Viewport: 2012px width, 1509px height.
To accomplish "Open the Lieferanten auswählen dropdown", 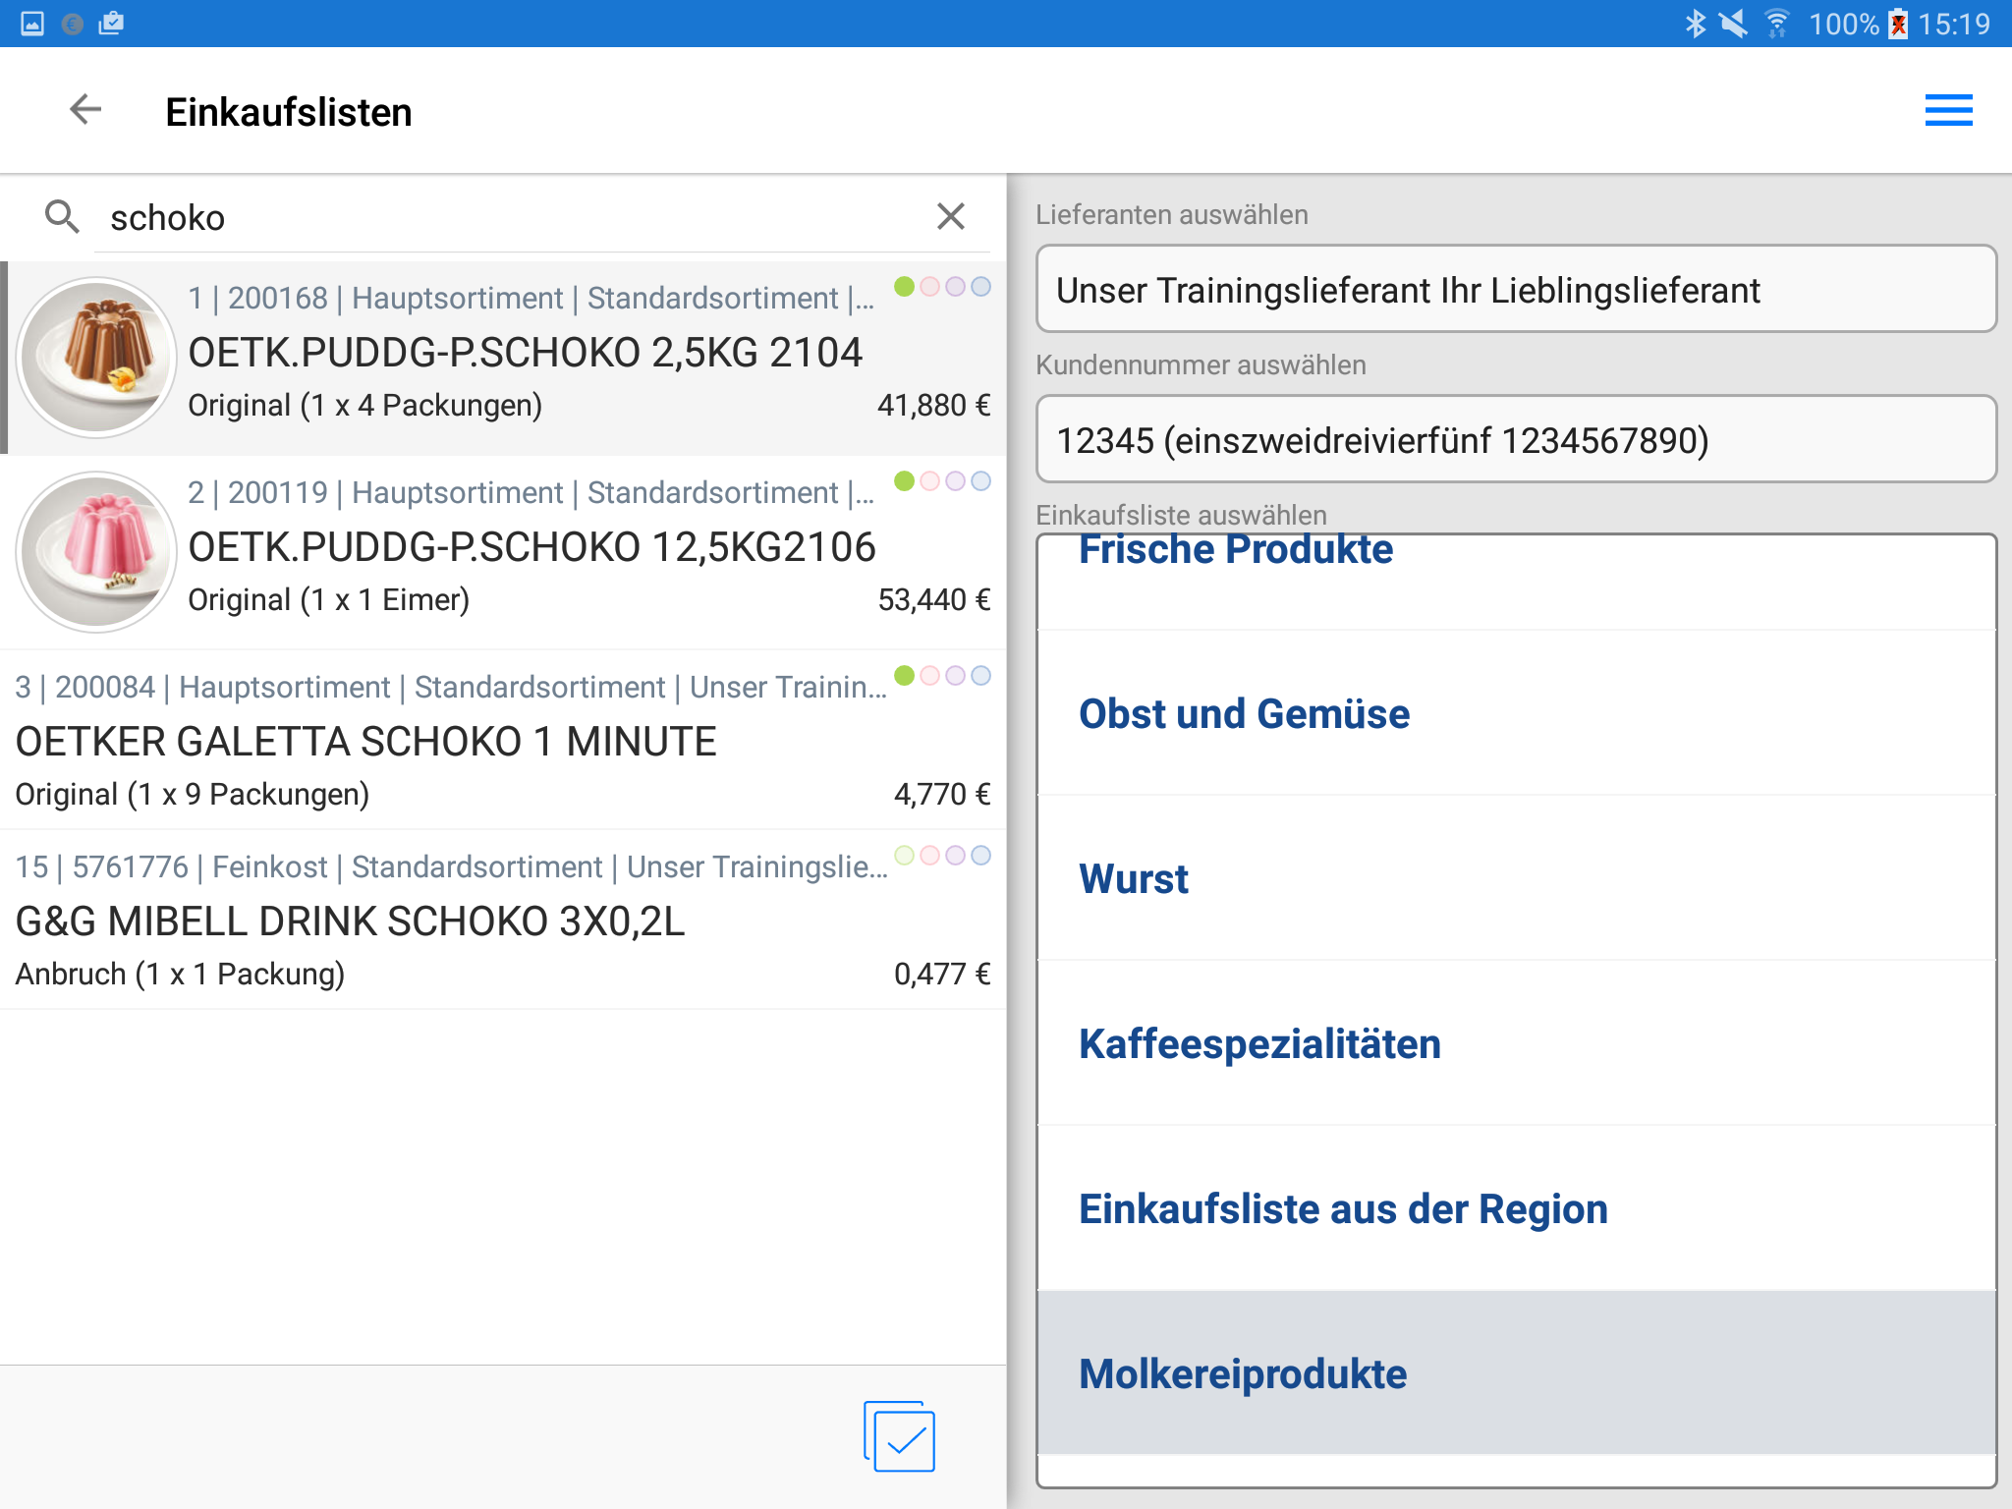I will click(1515, 290).
